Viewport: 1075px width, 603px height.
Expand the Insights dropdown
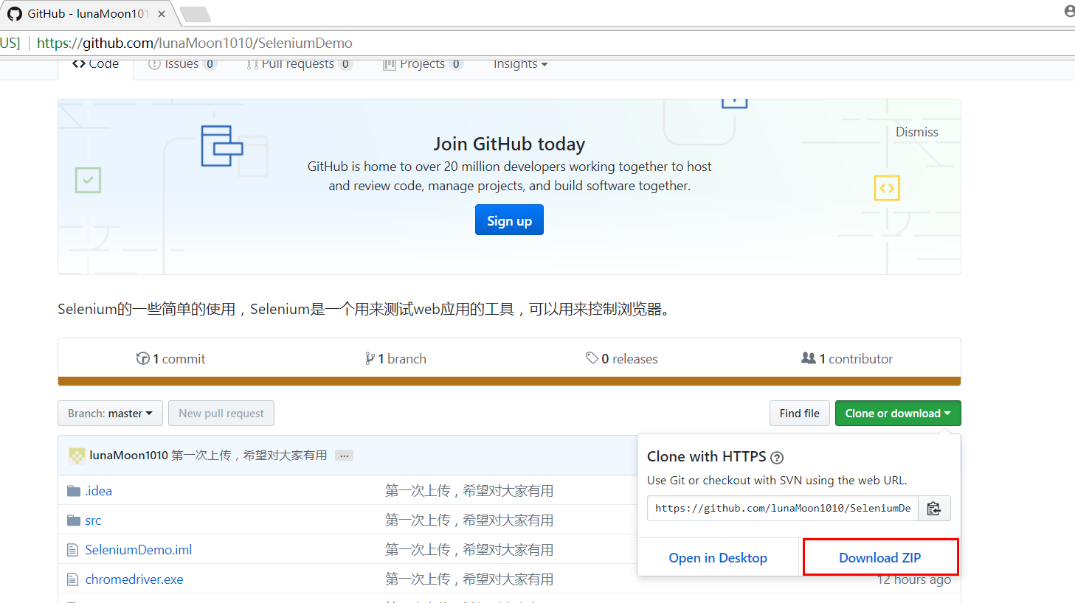(x=520, y=64)
